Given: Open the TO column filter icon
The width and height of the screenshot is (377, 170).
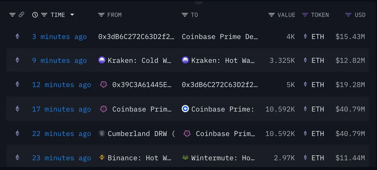Looking at the screenshot, I should click(x=185, y=15).
